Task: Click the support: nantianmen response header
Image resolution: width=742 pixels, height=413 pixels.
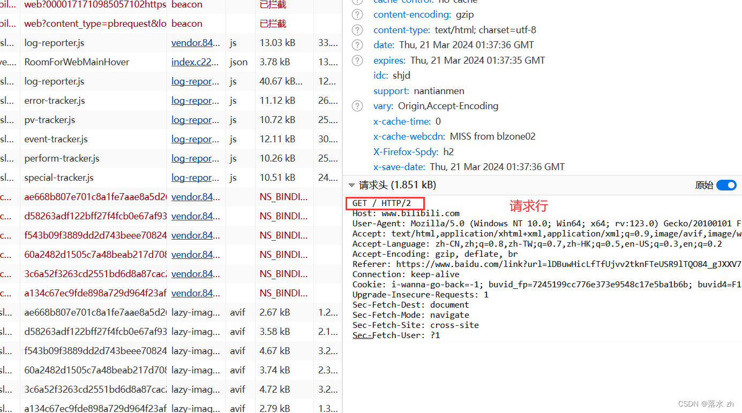Action: pos(419,91)
